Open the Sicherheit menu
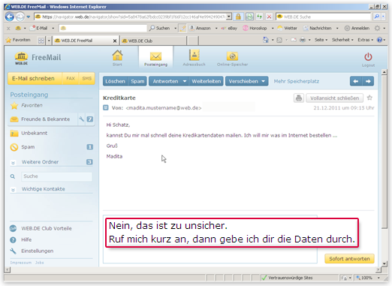This screenshot has width=392, height=286. click(x=342, y=40)
